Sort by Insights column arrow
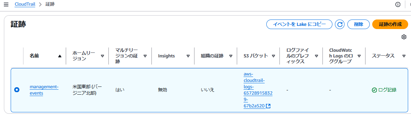 pyautogui.click(x=188, y=56)
